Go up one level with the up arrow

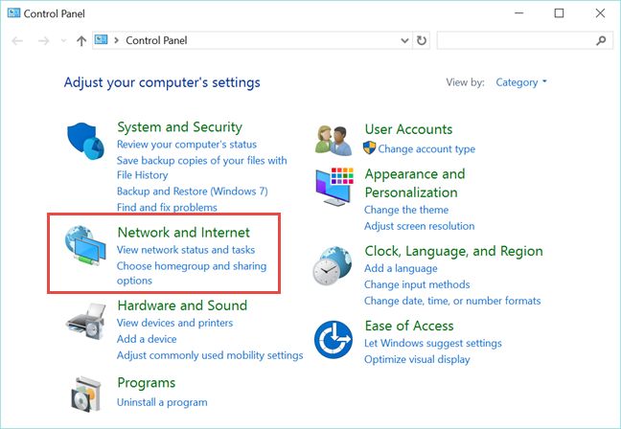coord(81,41)
